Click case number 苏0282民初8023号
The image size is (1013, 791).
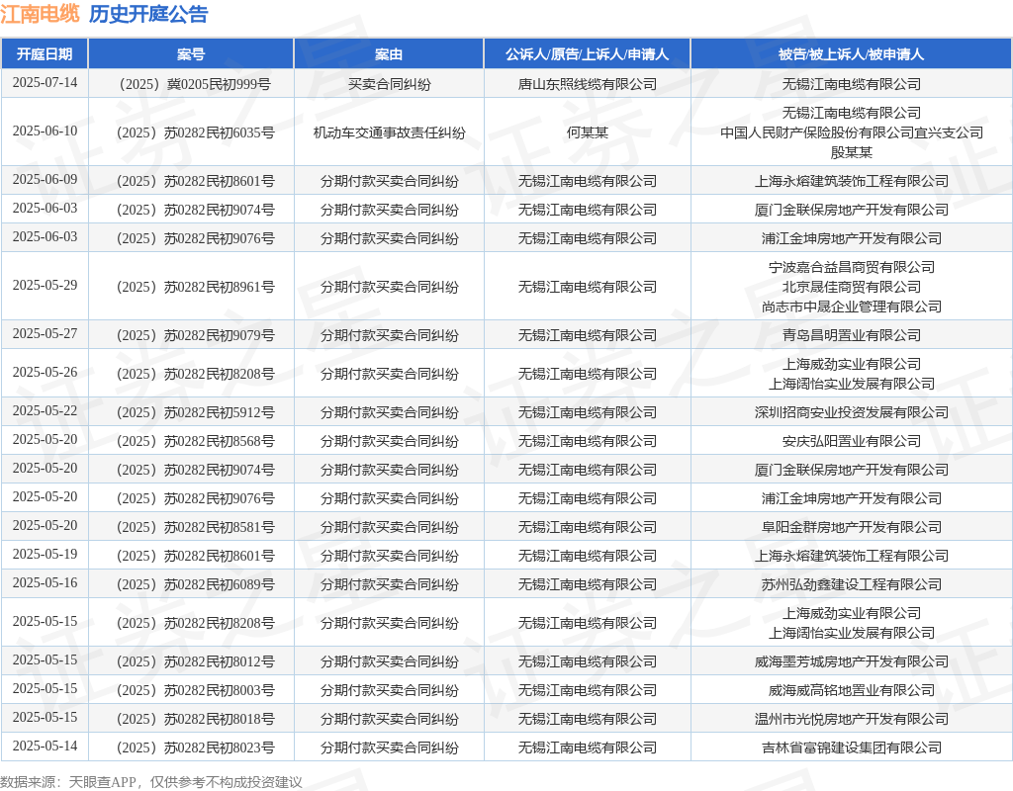195,747
